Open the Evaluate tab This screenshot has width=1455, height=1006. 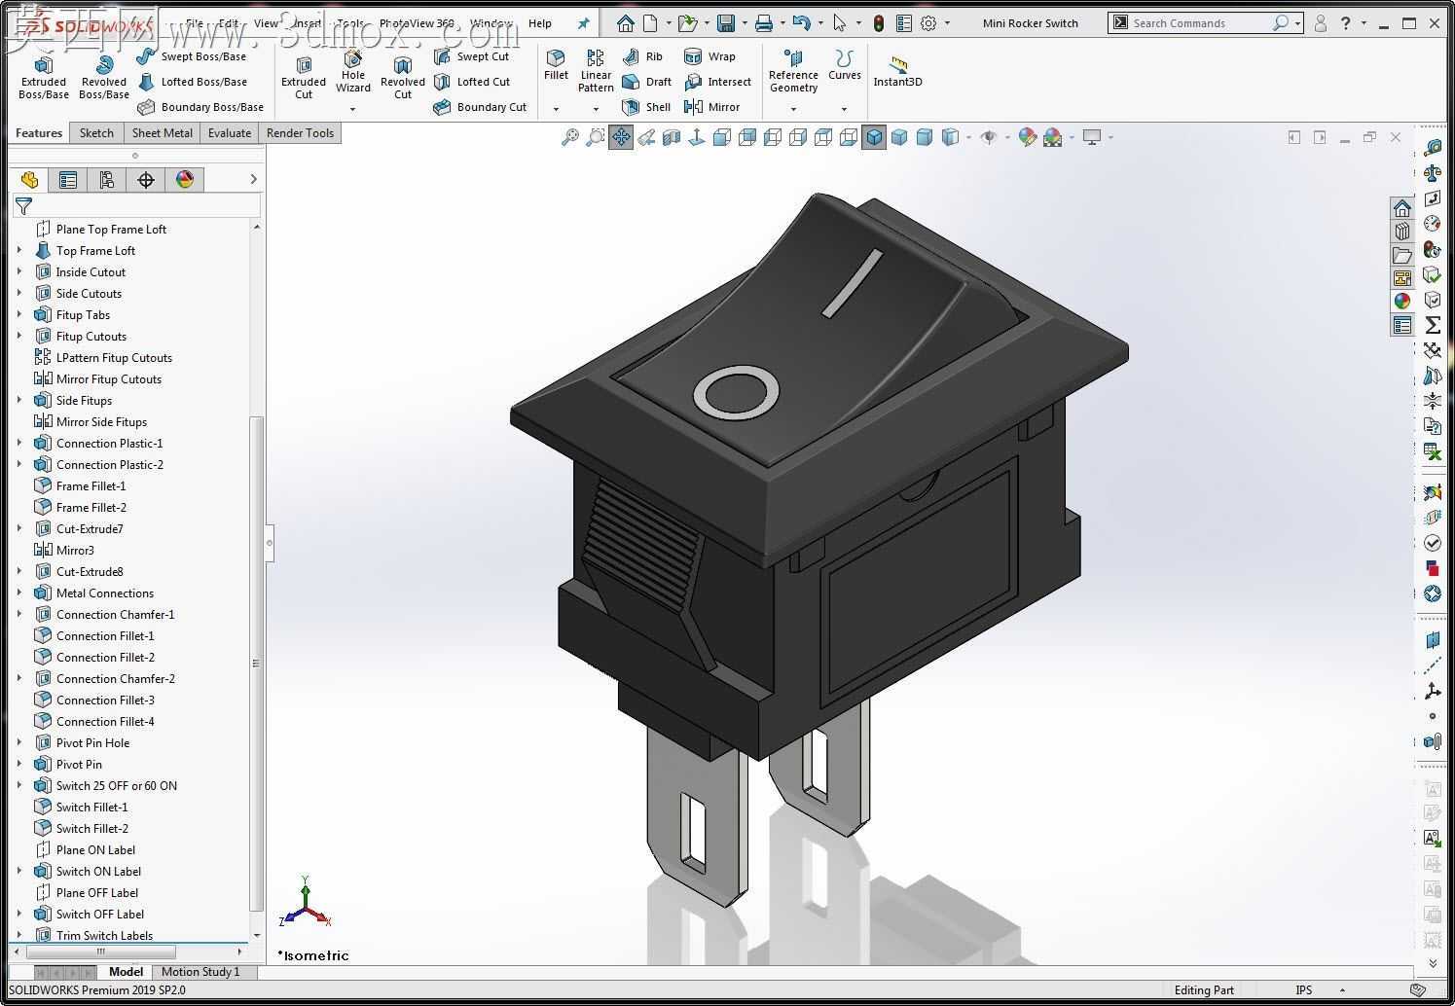coord(230,133)
